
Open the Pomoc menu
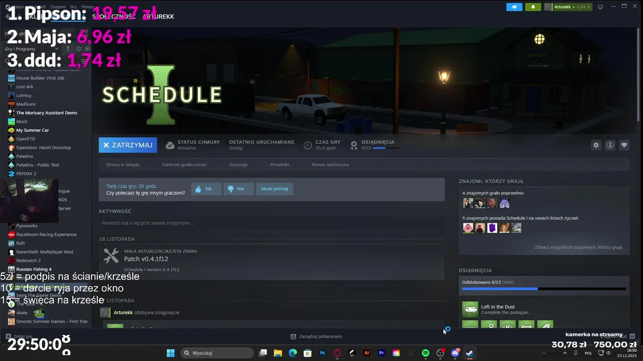(88, 7)
